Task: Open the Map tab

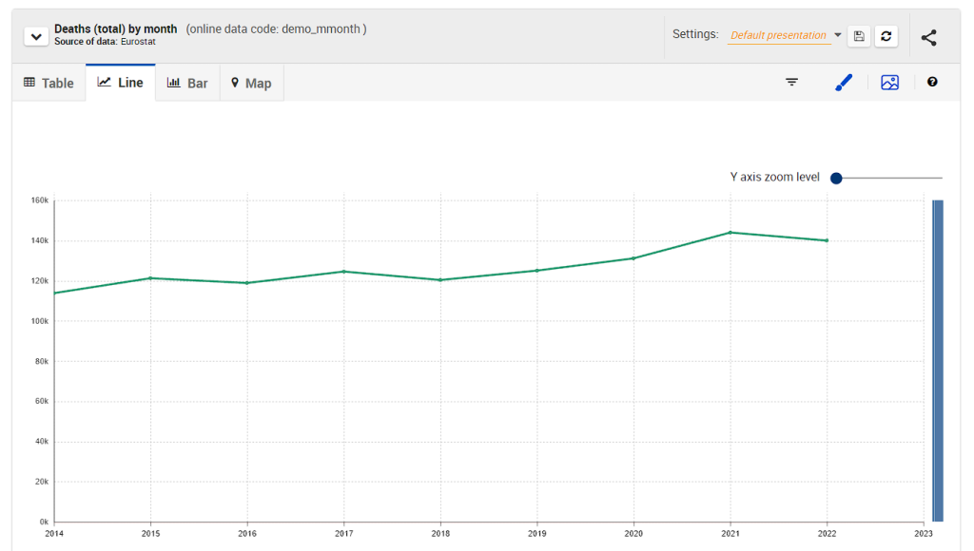Action: 251,83
